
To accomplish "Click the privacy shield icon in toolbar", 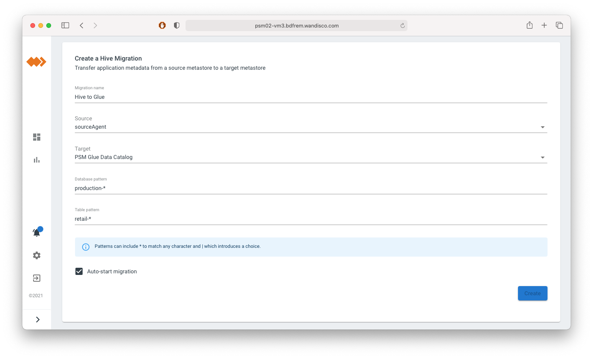I will coord(176,26).
